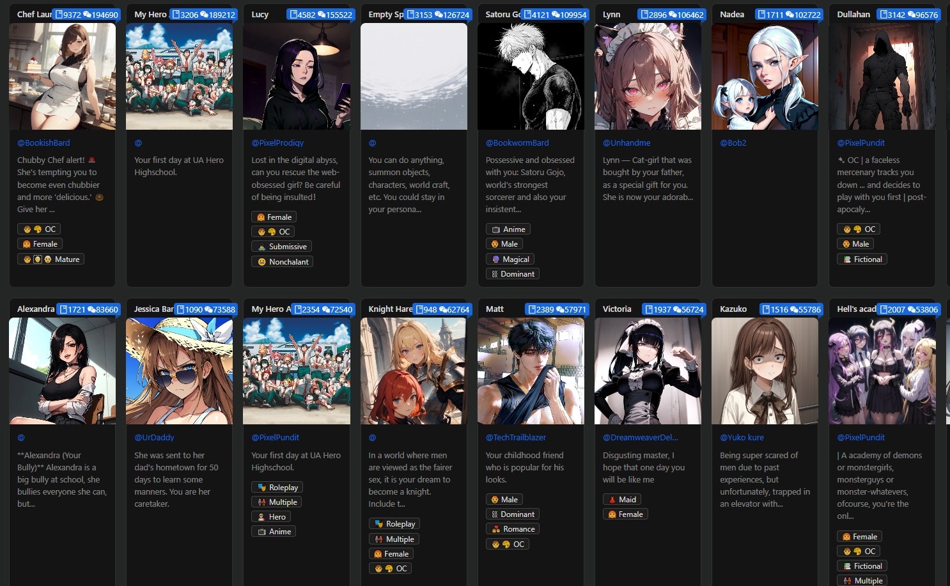Click the document icon beside 4121

click(528, 15)
